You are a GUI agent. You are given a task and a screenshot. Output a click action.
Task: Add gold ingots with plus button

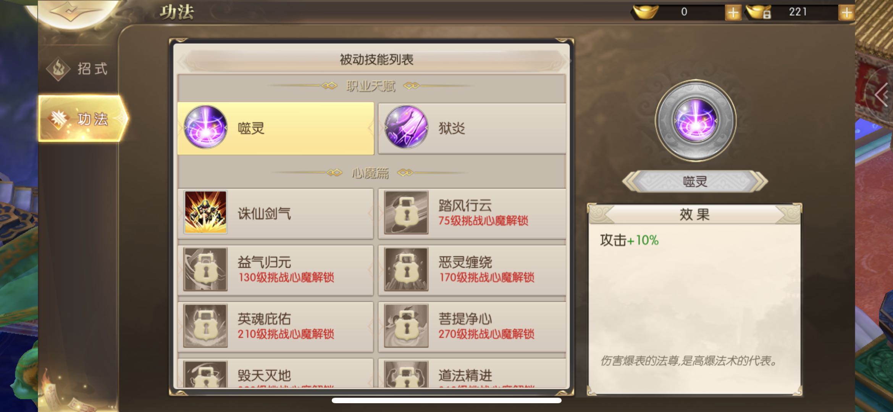(x=733, y=13)
